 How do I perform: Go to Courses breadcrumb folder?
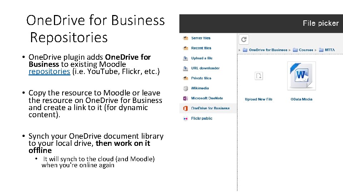tap(306, 50)
